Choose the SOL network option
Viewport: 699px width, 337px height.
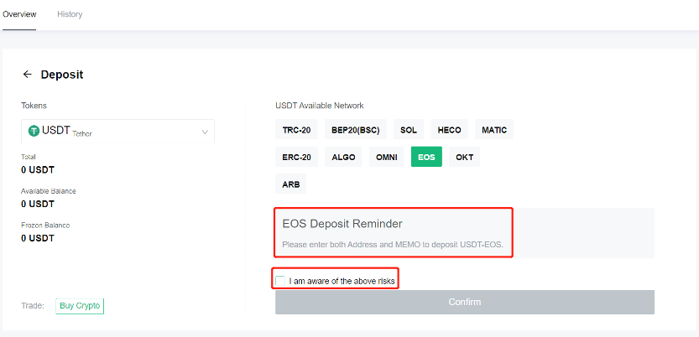tap(409, 130)
